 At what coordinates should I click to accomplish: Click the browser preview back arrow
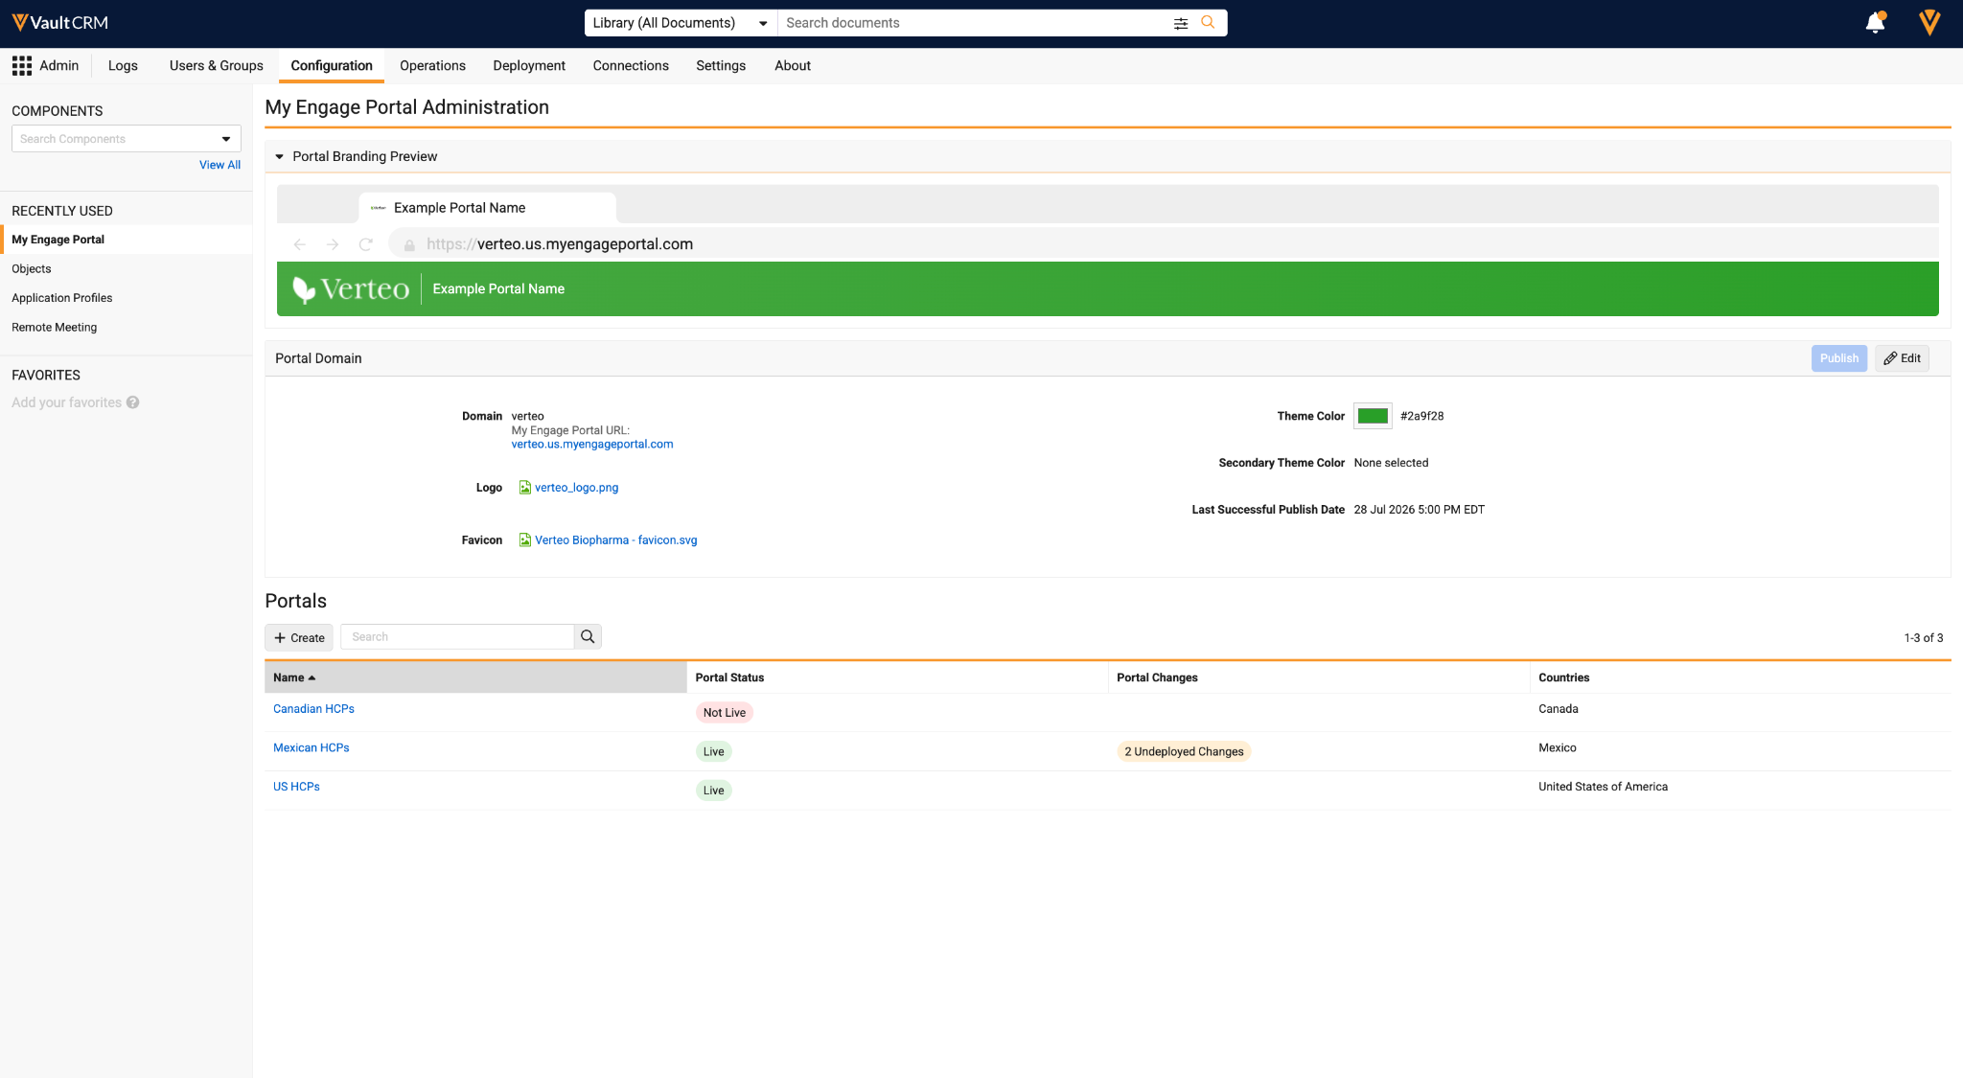pos(299,244)
